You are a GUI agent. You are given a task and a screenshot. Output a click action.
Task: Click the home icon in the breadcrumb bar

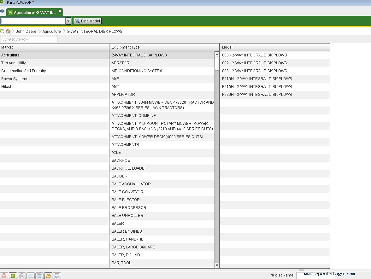8,31
